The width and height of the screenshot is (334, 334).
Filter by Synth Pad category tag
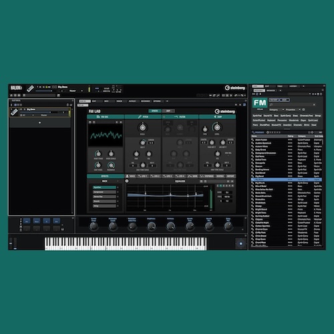(x=257, y=116)
